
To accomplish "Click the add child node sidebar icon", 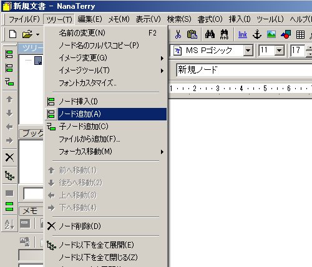I will [x=9, y=82].
